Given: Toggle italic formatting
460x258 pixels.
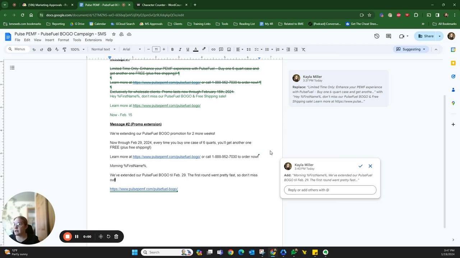Looking at the screenshot, I should pos(180,49).
